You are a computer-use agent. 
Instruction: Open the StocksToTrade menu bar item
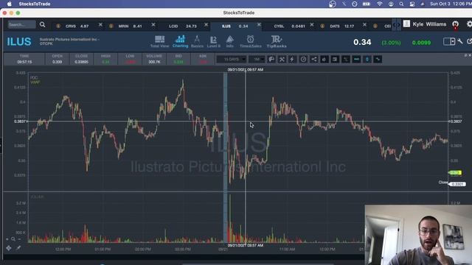[35, 4]
